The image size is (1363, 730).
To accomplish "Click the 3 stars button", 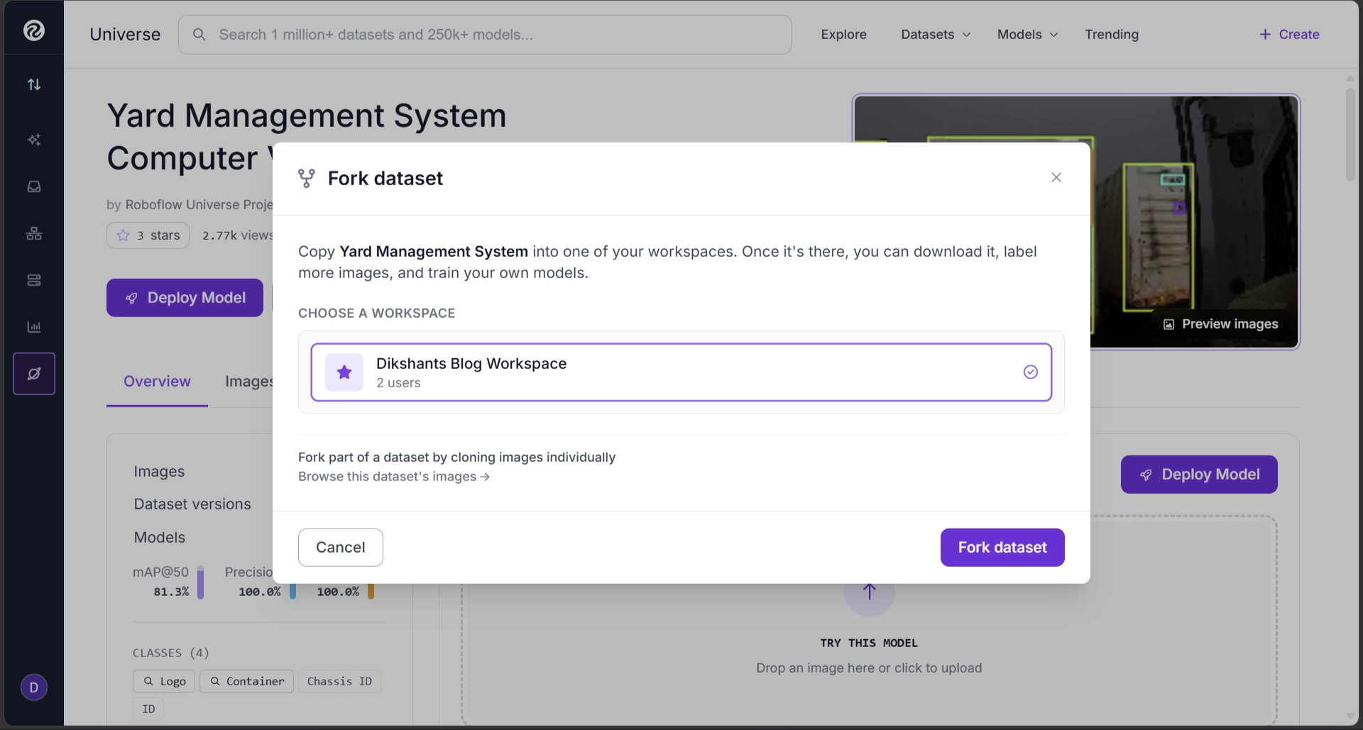I will [x=148, y=236].
